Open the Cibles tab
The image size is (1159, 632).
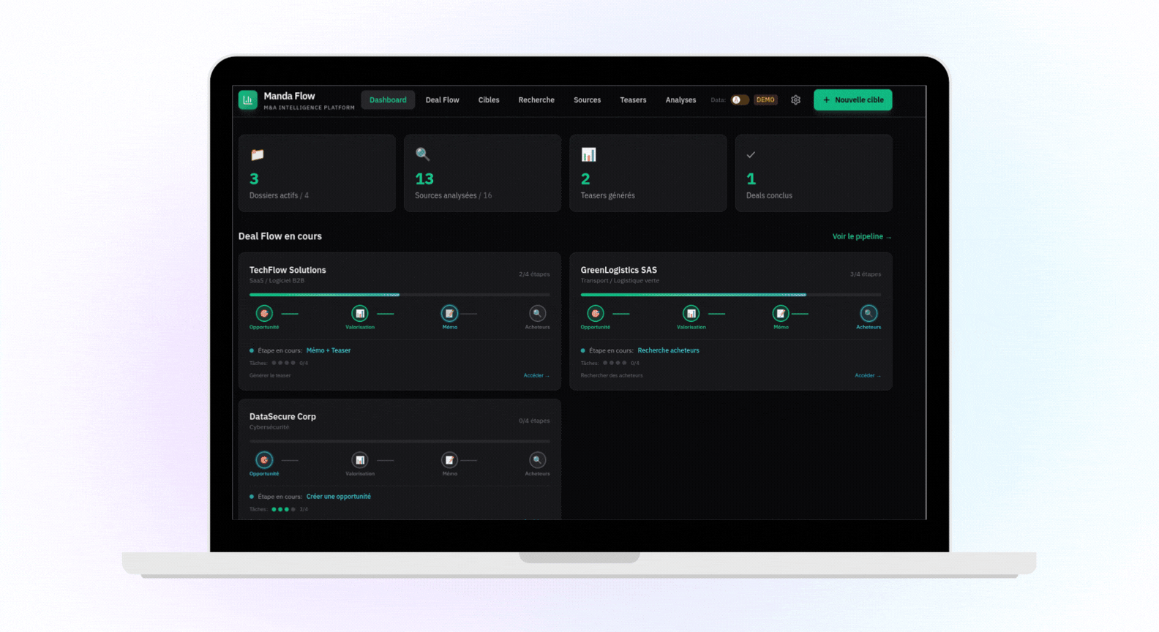coord(489,100)
